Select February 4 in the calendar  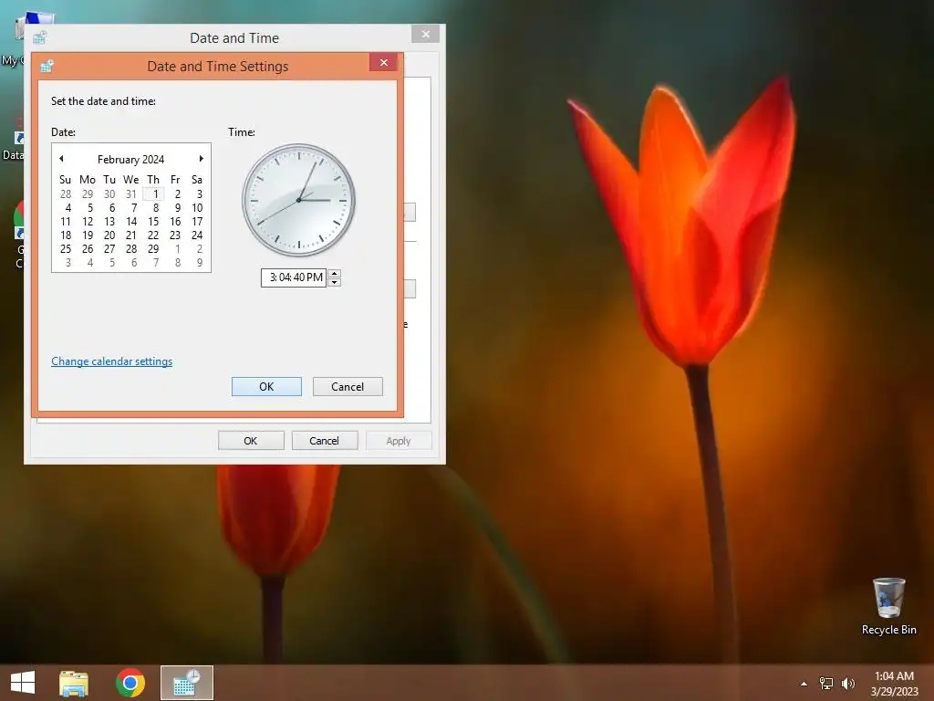tap(67, 207)
